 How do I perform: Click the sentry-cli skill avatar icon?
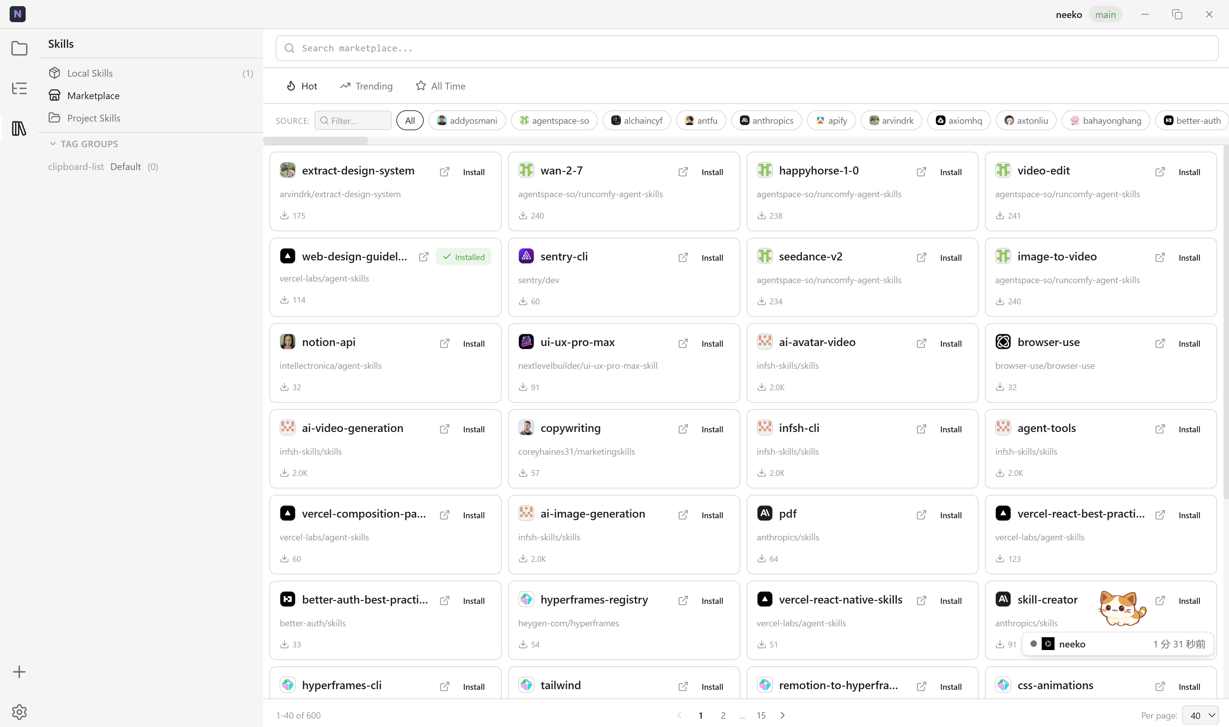pyautogui.click(x=526, y=256)
